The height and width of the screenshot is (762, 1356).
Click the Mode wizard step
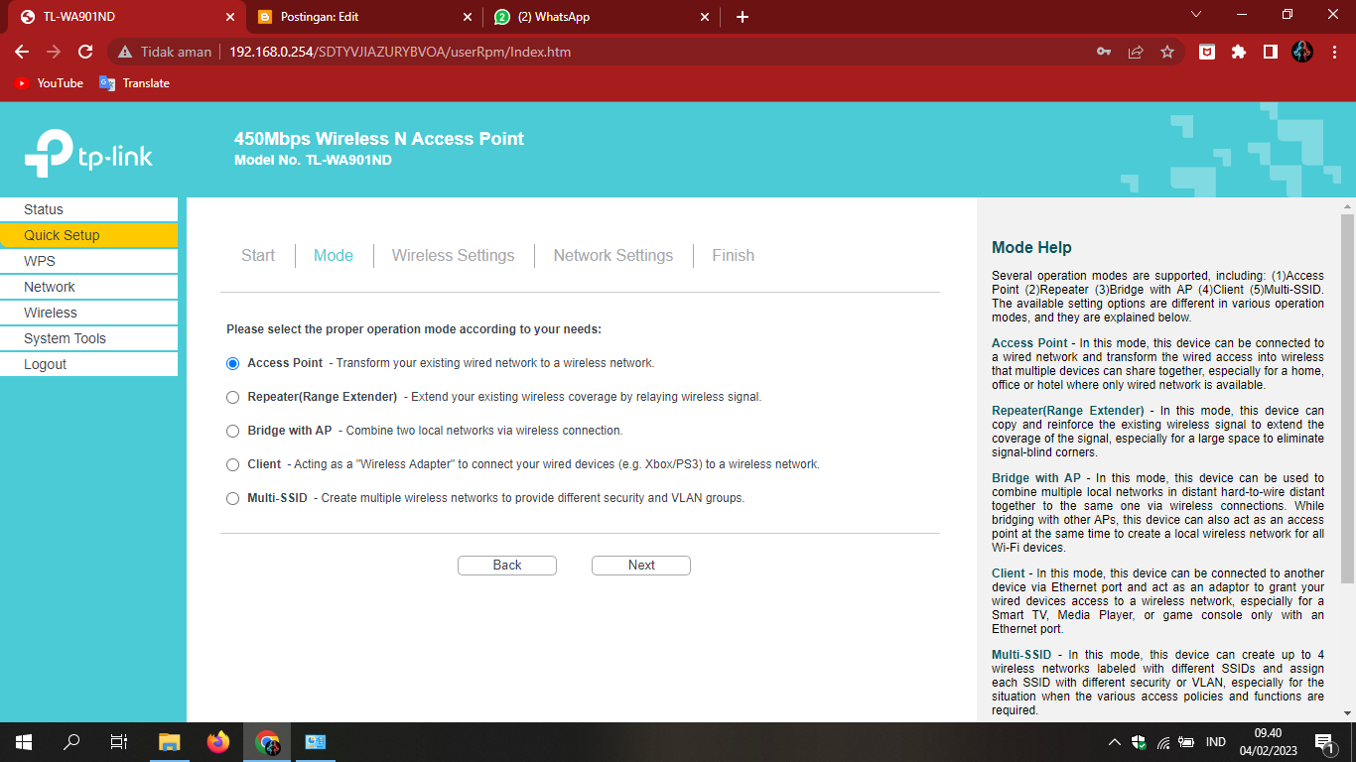(x=334, y=255)
